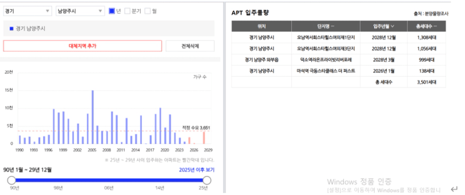Click the blue 경기 남양주시 legend square
This screenshot has width=465, height=195.
tap(12, 28)
